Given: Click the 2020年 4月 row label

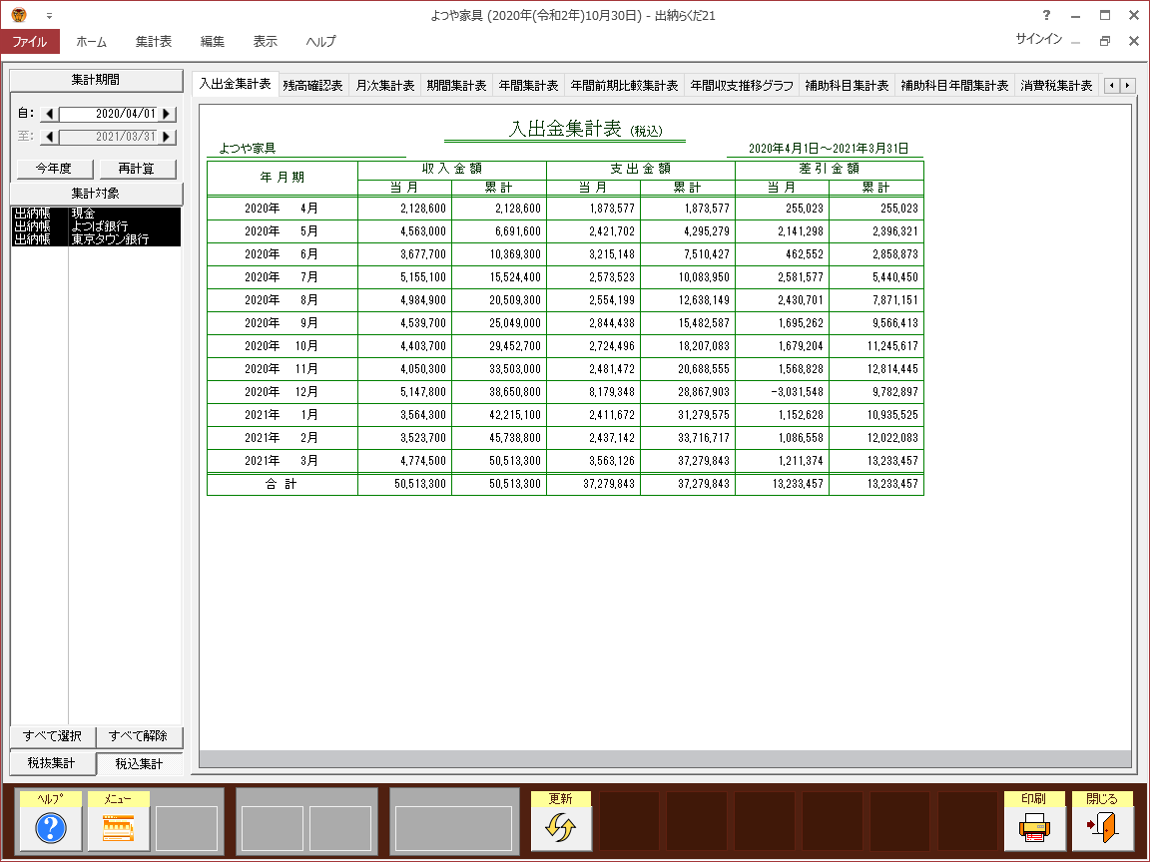Looking at the screenshot, I should (x=282, y=209).
